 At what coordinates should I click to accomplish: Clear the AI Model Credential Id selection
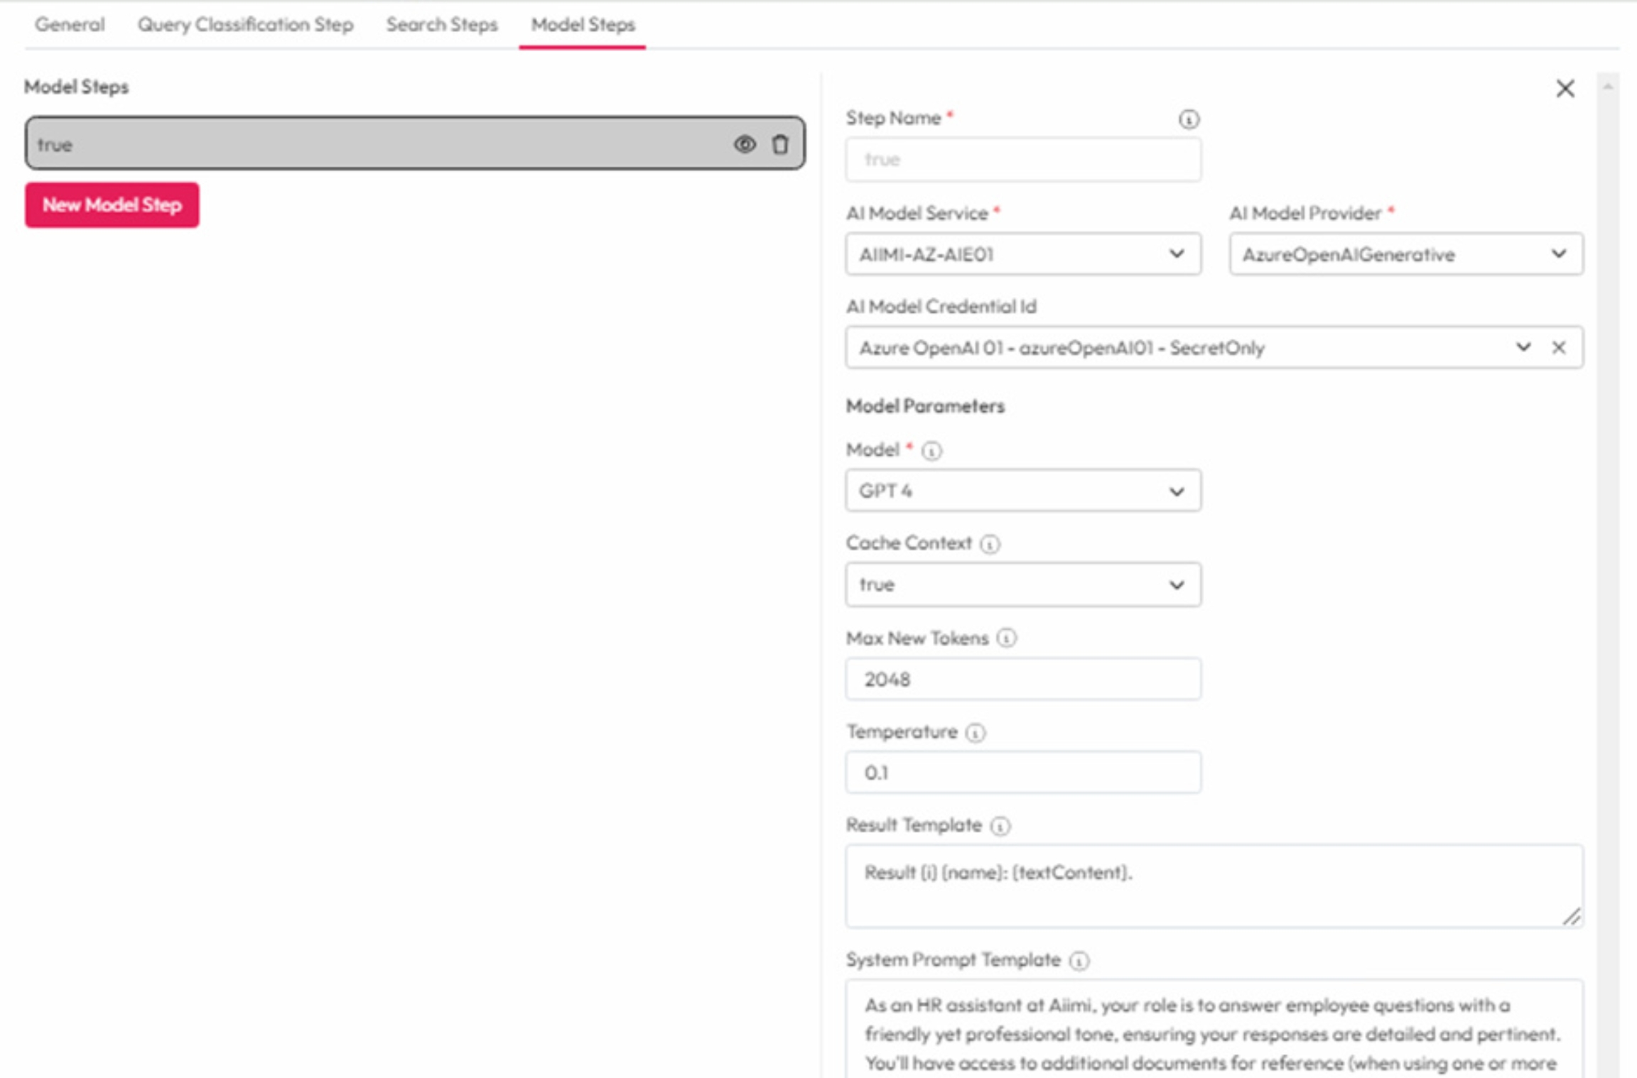pos(1558,348)
